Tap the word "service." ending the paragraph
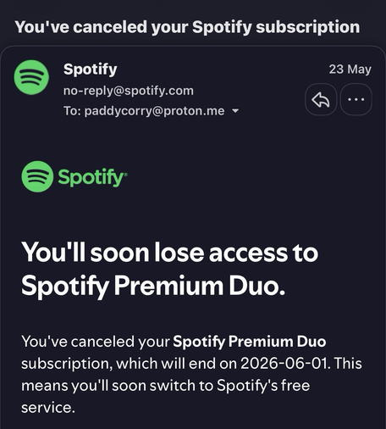The width and height of the screenshot is (386, 429). tap(48, 408)
